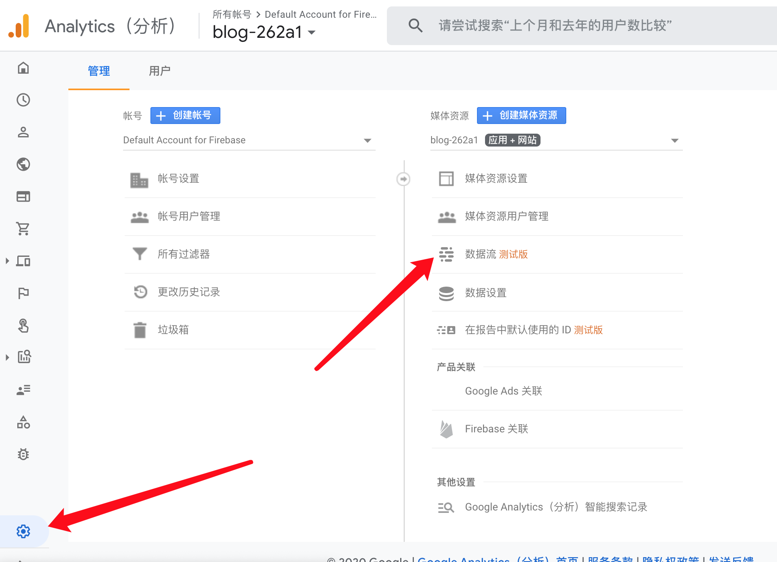Viewport: 777px width, 562px height.
Task: Click the column collapse arrow circle
Action: point(403,179)
